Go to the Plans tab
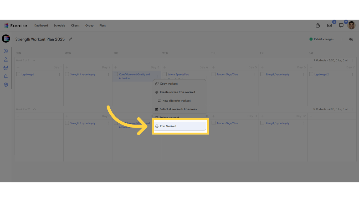Viewport: 359px width, 202px height. 102,26
